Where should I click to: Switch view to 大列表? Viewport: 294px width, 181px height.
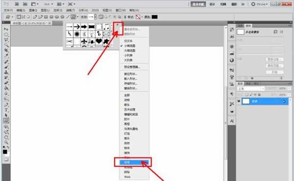coord(128,60)
